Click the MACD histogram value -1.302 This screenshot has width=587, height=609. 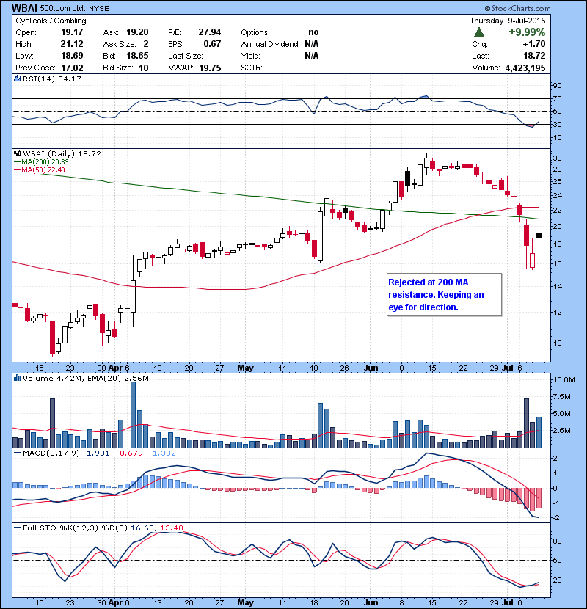pos(162,453)
